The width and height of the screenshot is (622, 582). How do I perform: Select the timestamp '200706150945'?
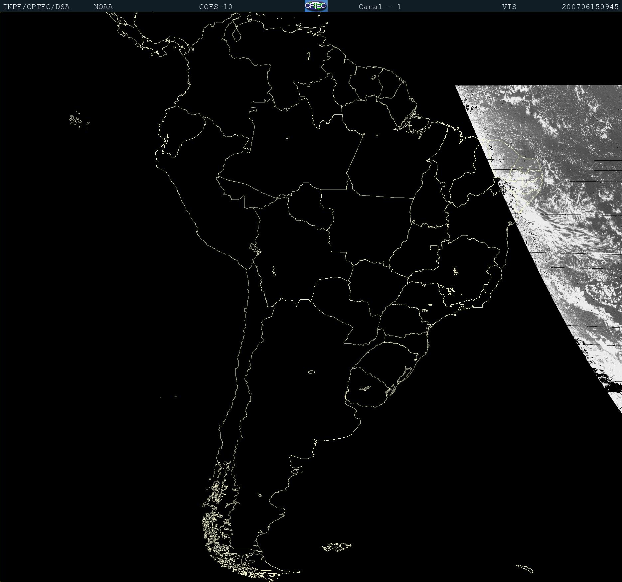tap(590, 7)
